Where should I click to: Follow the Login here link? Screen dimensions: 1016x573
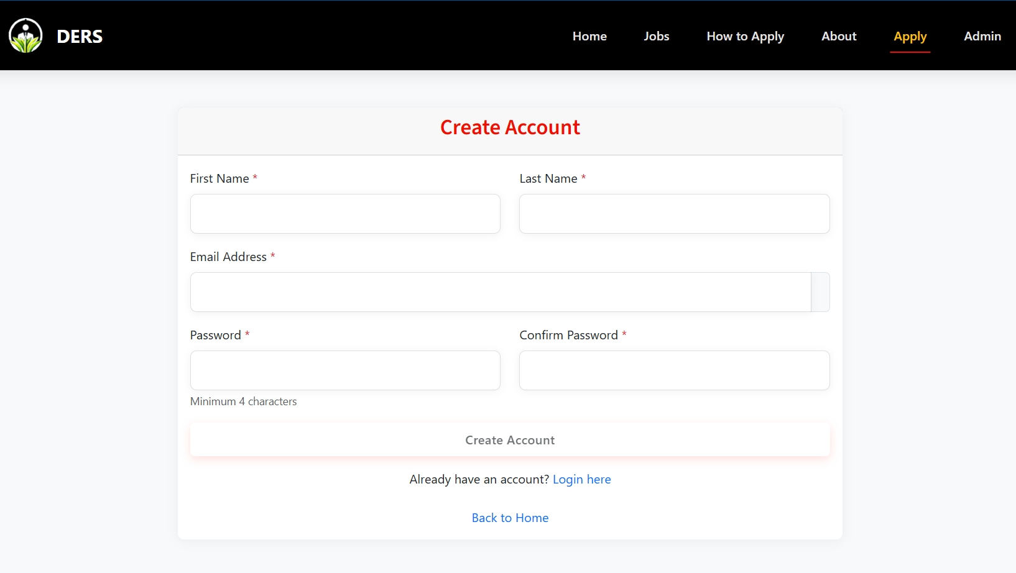click(x=581, y=479)
